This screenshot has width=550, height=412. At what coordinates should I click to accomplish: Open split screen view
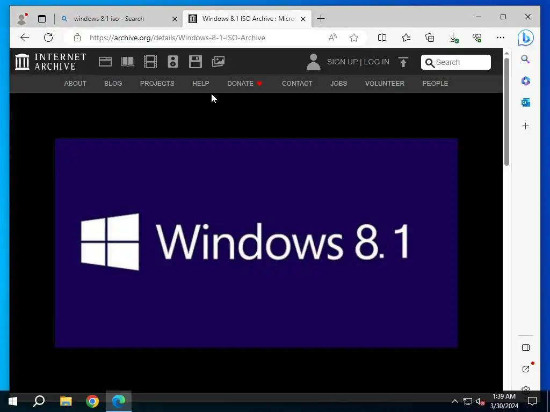[382, 38]
